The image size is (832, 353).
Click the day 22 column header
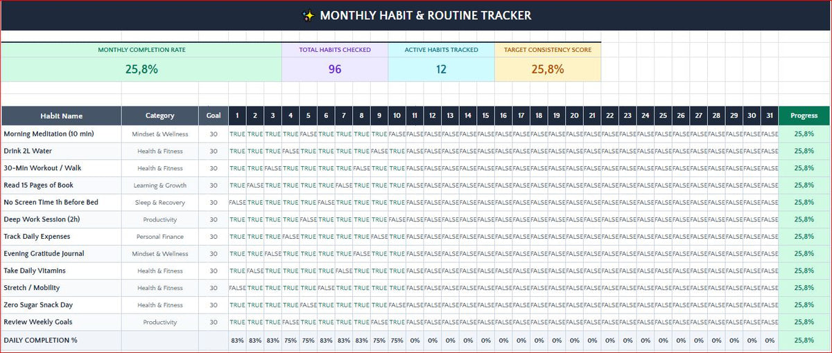coord(609,116)
